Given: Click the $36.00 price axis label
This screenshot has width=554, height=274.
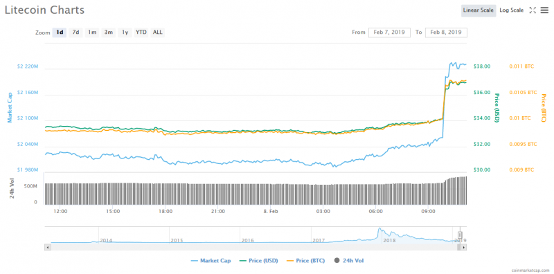Looking at the screenshot, I should [482, 93].
